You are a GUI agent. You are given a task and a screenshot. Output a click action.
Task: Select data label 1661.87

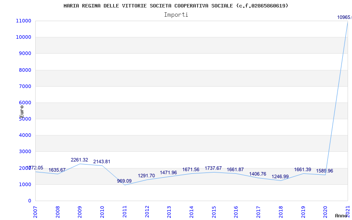tap(235, 169)
